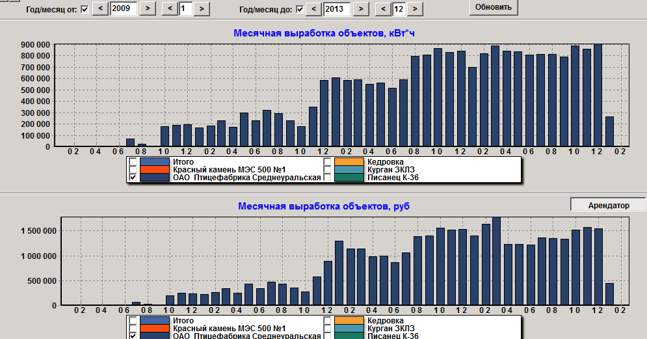Image resolution: width=647 pixels, height=339 pixels.
Task: Increase the start year above 2009
Action: tap(148, 8)
